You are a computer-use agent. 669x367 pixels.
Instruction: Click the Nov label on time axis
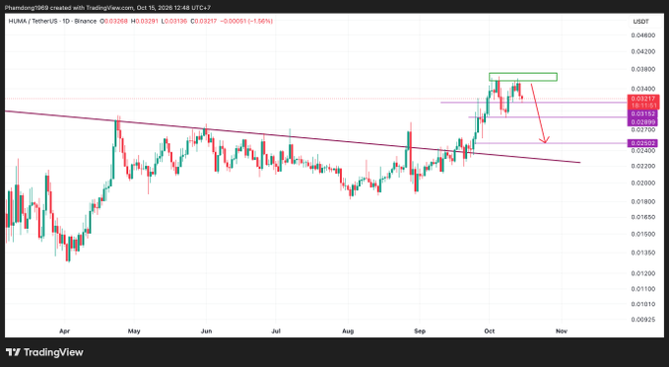562,331
